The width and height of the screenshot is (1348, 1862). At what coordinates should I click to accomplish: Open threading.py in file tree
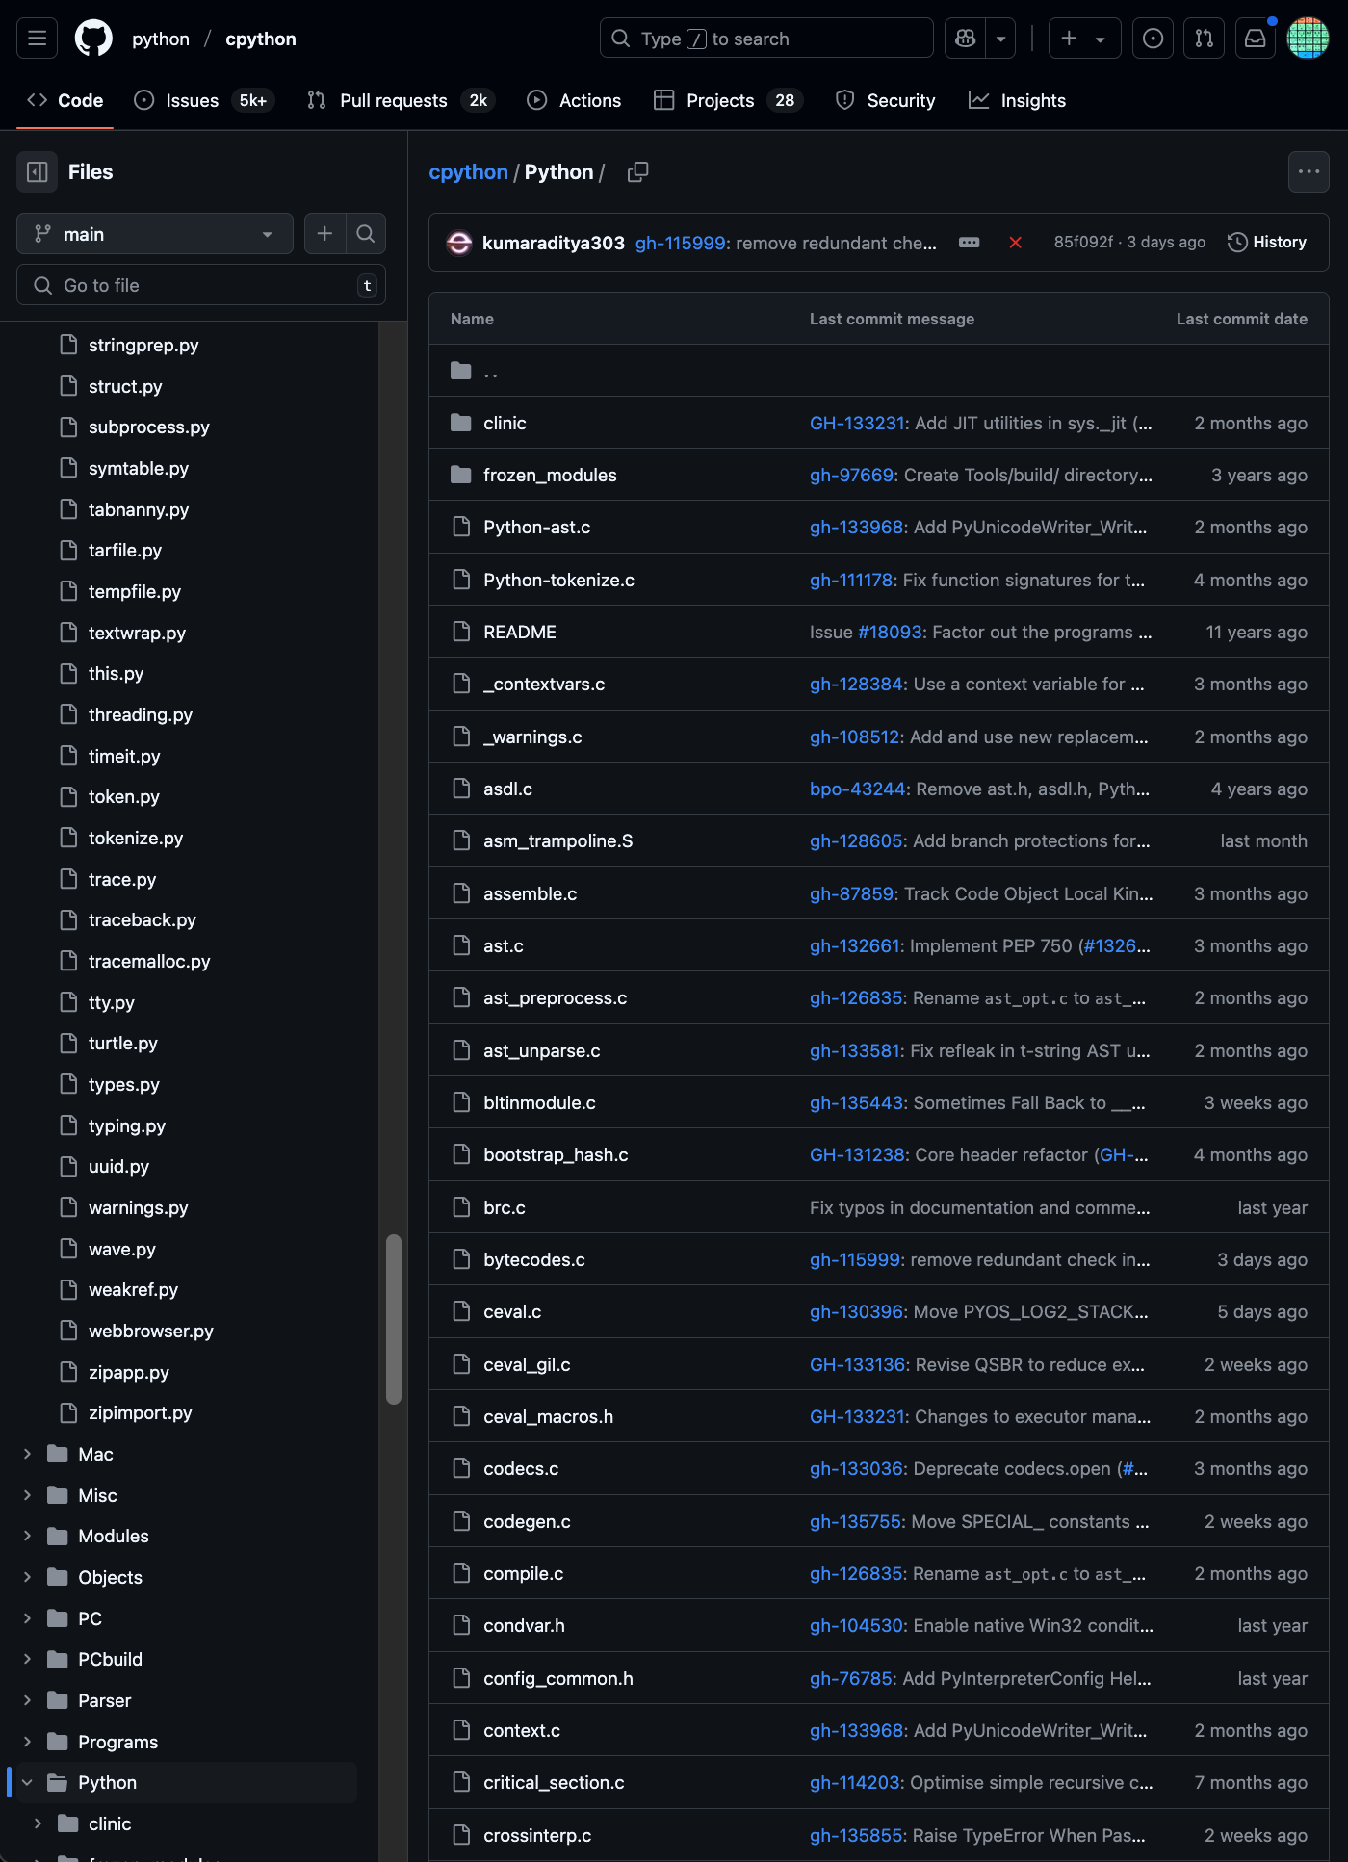point(141,714)
